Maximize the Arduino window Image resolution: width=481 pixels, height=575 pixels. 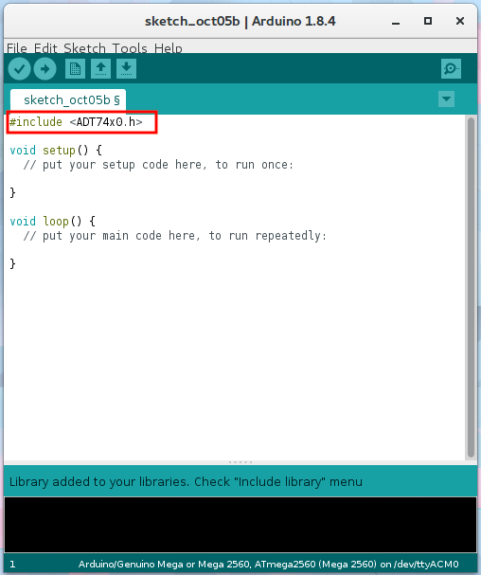(427, 21)
